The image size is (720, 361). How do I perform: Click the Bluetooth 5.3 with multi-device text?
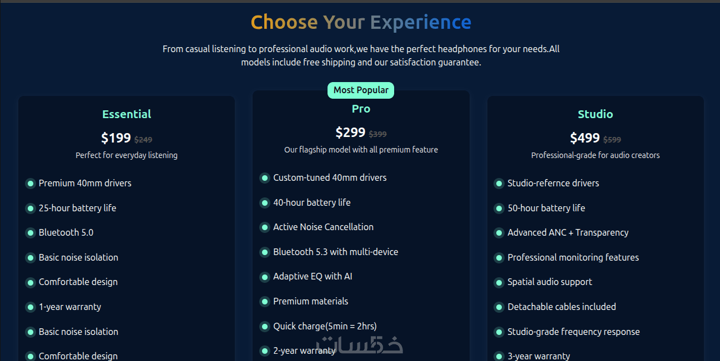335,252
